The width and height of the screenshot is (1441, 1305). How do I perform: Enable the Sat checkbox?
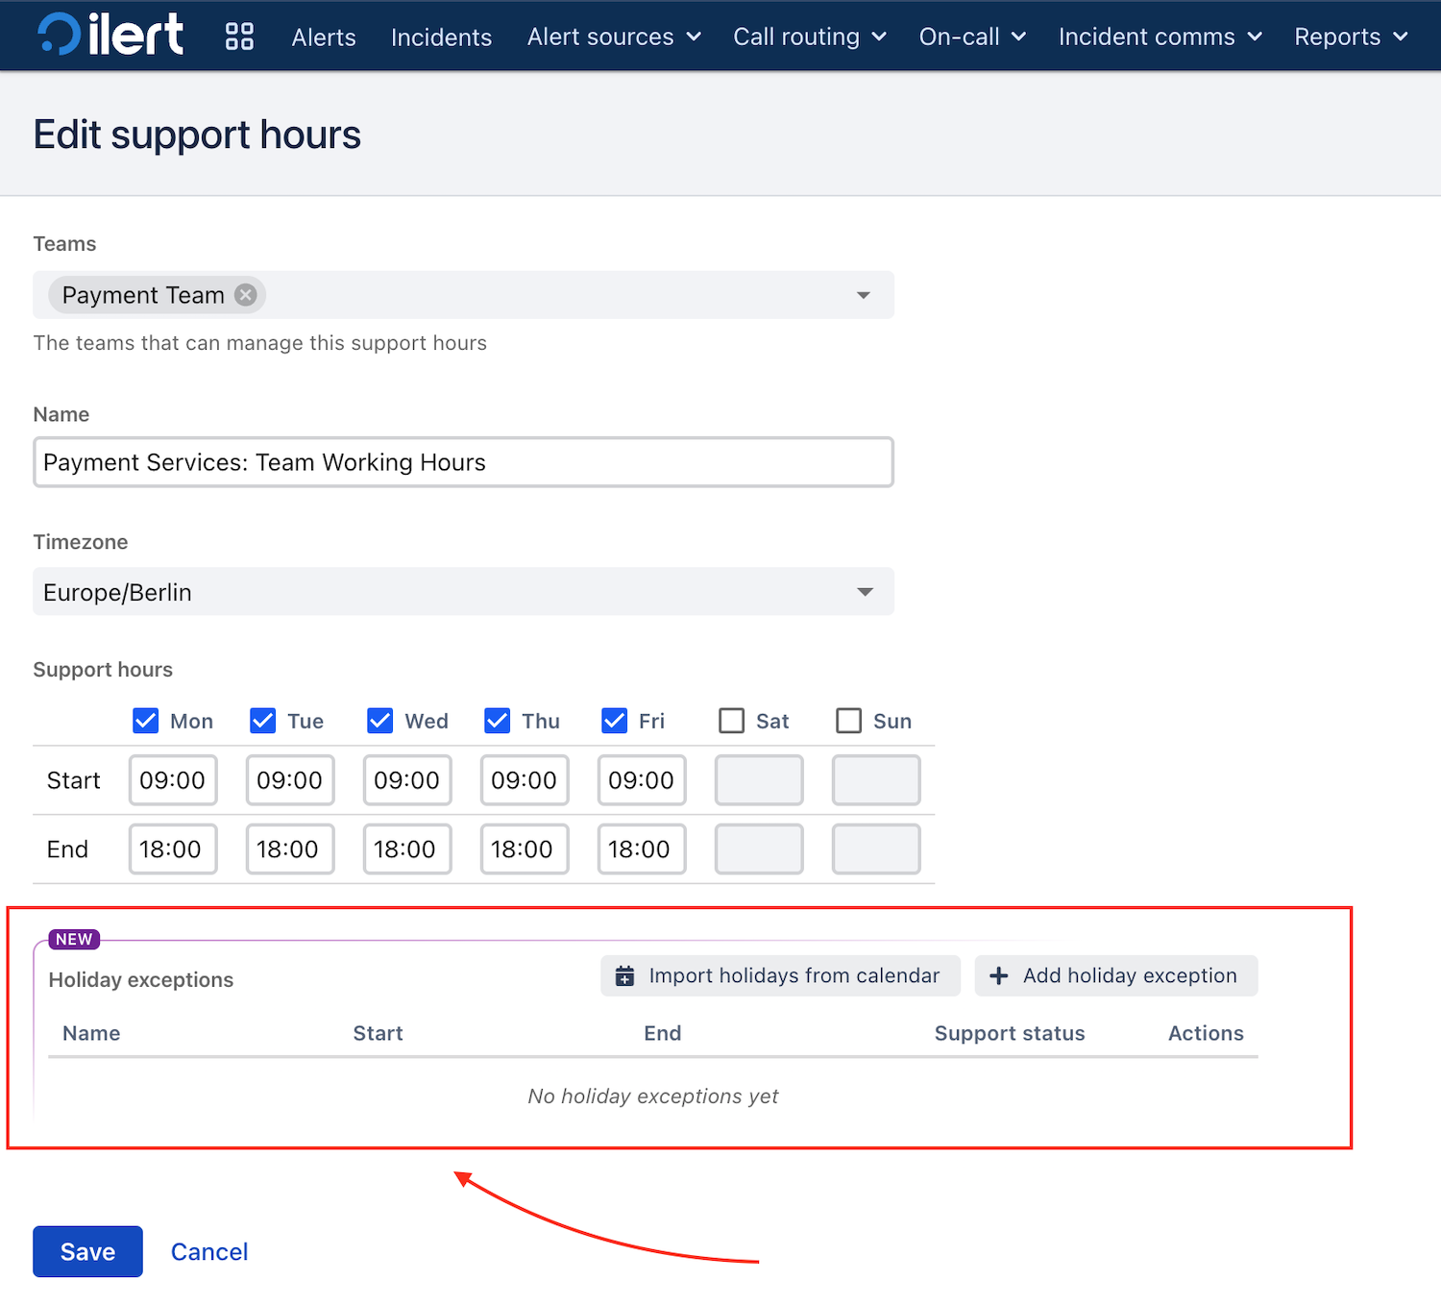(x=732, y=721)
